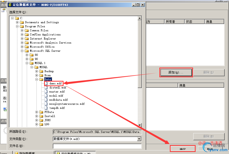229x154 pixels.
Task: Click the tree scrollbar down arrow
Action: [x=140, y=125]
